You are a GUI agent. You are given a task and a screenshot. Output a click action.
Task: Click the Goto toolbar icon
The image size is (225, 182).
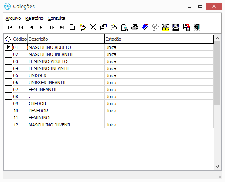coord(155,27)
